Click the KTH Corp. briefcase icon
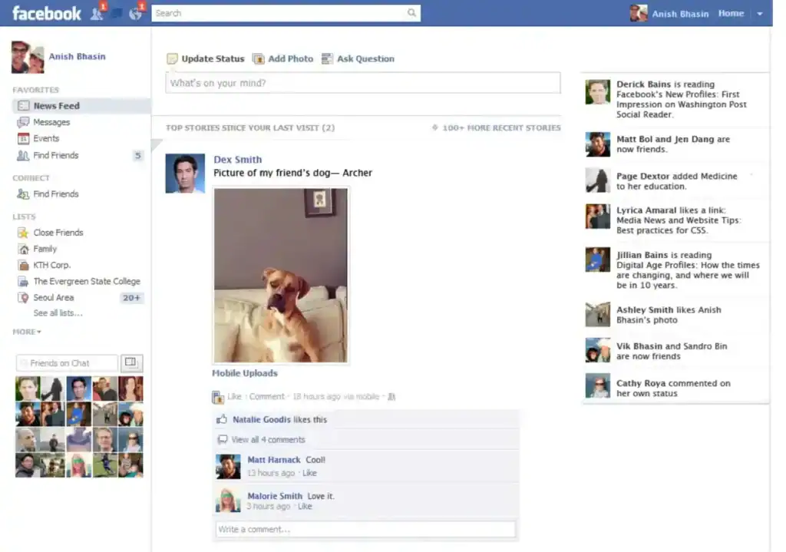The height and width of the screenshot is (552, 786). click(x=23, y=265)
